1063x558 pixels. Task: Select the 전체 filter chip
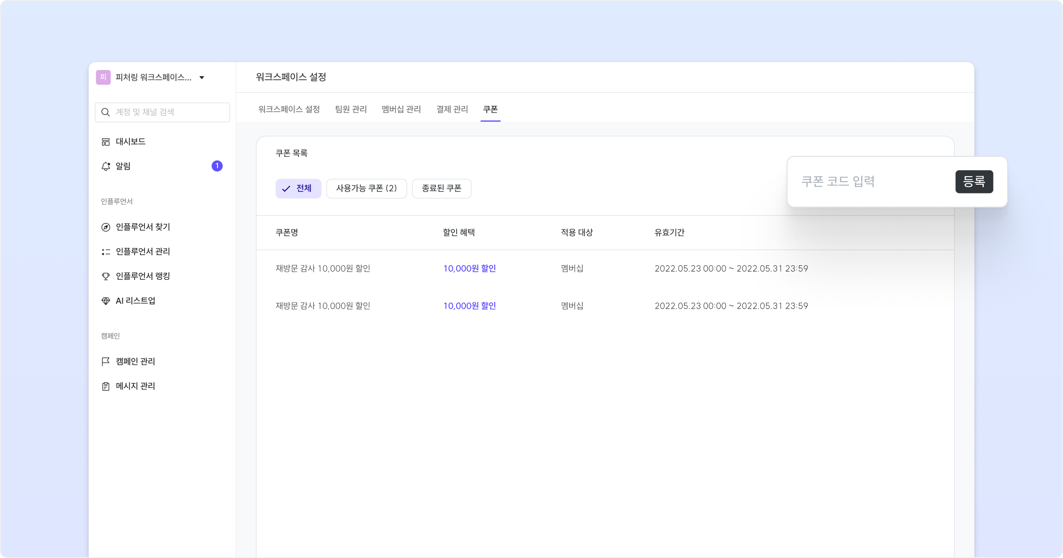click(298, 189)
